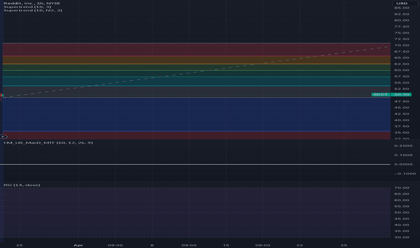Click the 50.30 last price label
This screenshot has width=420, height=248.
click(x=401, y=94)
